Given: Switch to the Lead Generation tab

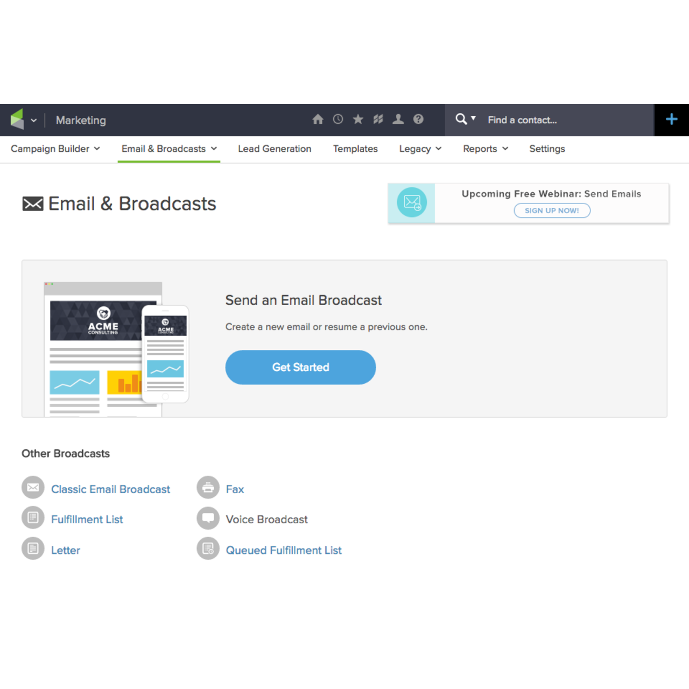Looking at the screenshot, I should coord(275,149).
